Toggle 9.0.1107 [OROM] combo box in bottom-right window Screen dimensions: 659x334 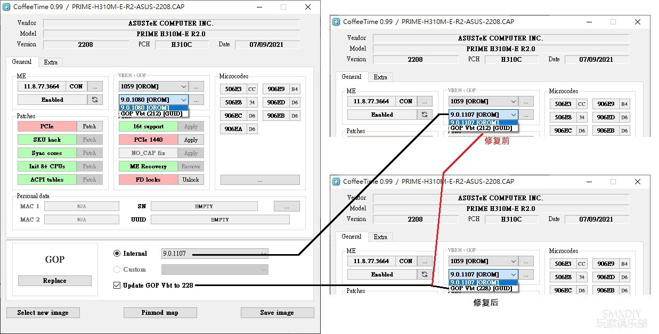pos(484,274)
